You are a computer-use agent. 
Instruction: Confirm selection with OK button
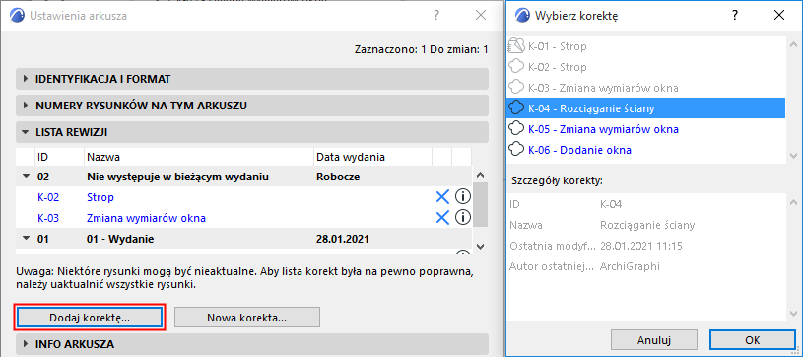click(753, 340)
